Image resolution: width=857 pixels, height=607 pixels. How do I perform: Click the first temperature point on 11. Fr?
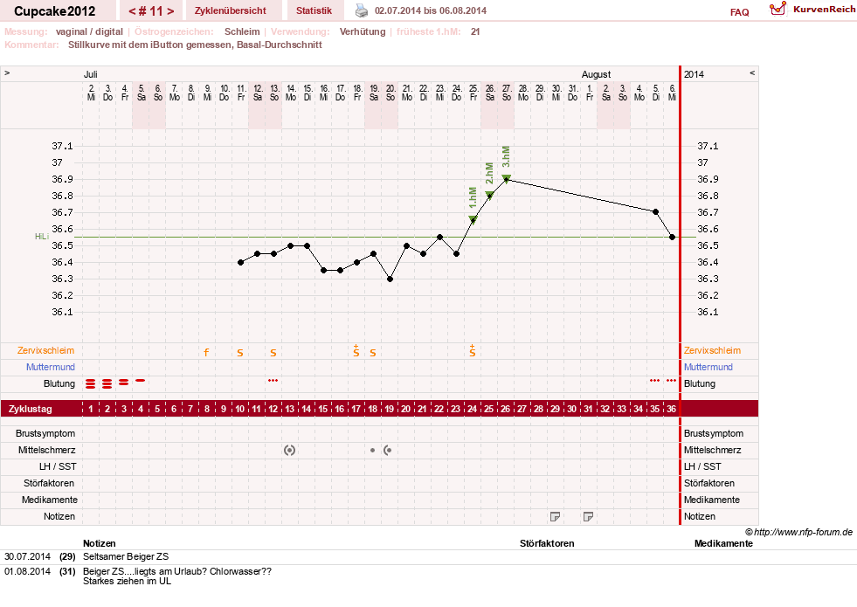240,262
